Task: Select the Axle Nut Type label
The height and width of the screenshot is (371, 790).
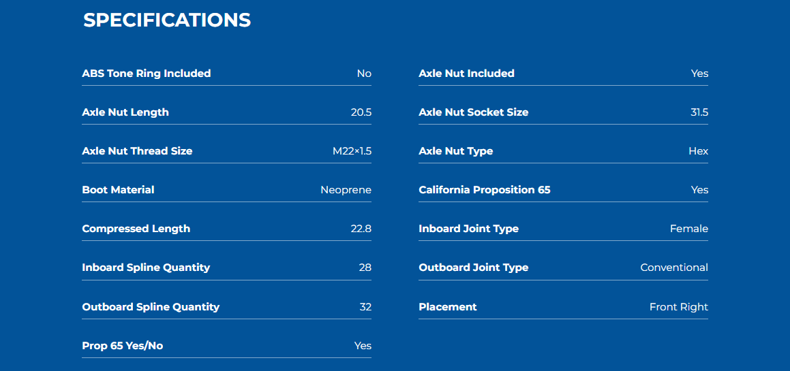Action: tap(456, 151)
